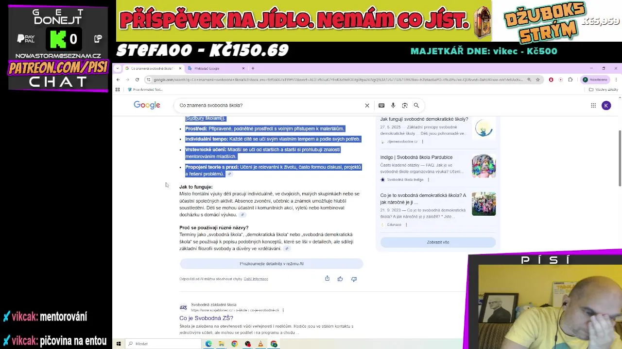
Task: Open the Edunace group photo thumbnail
Action: pos(484,204)
